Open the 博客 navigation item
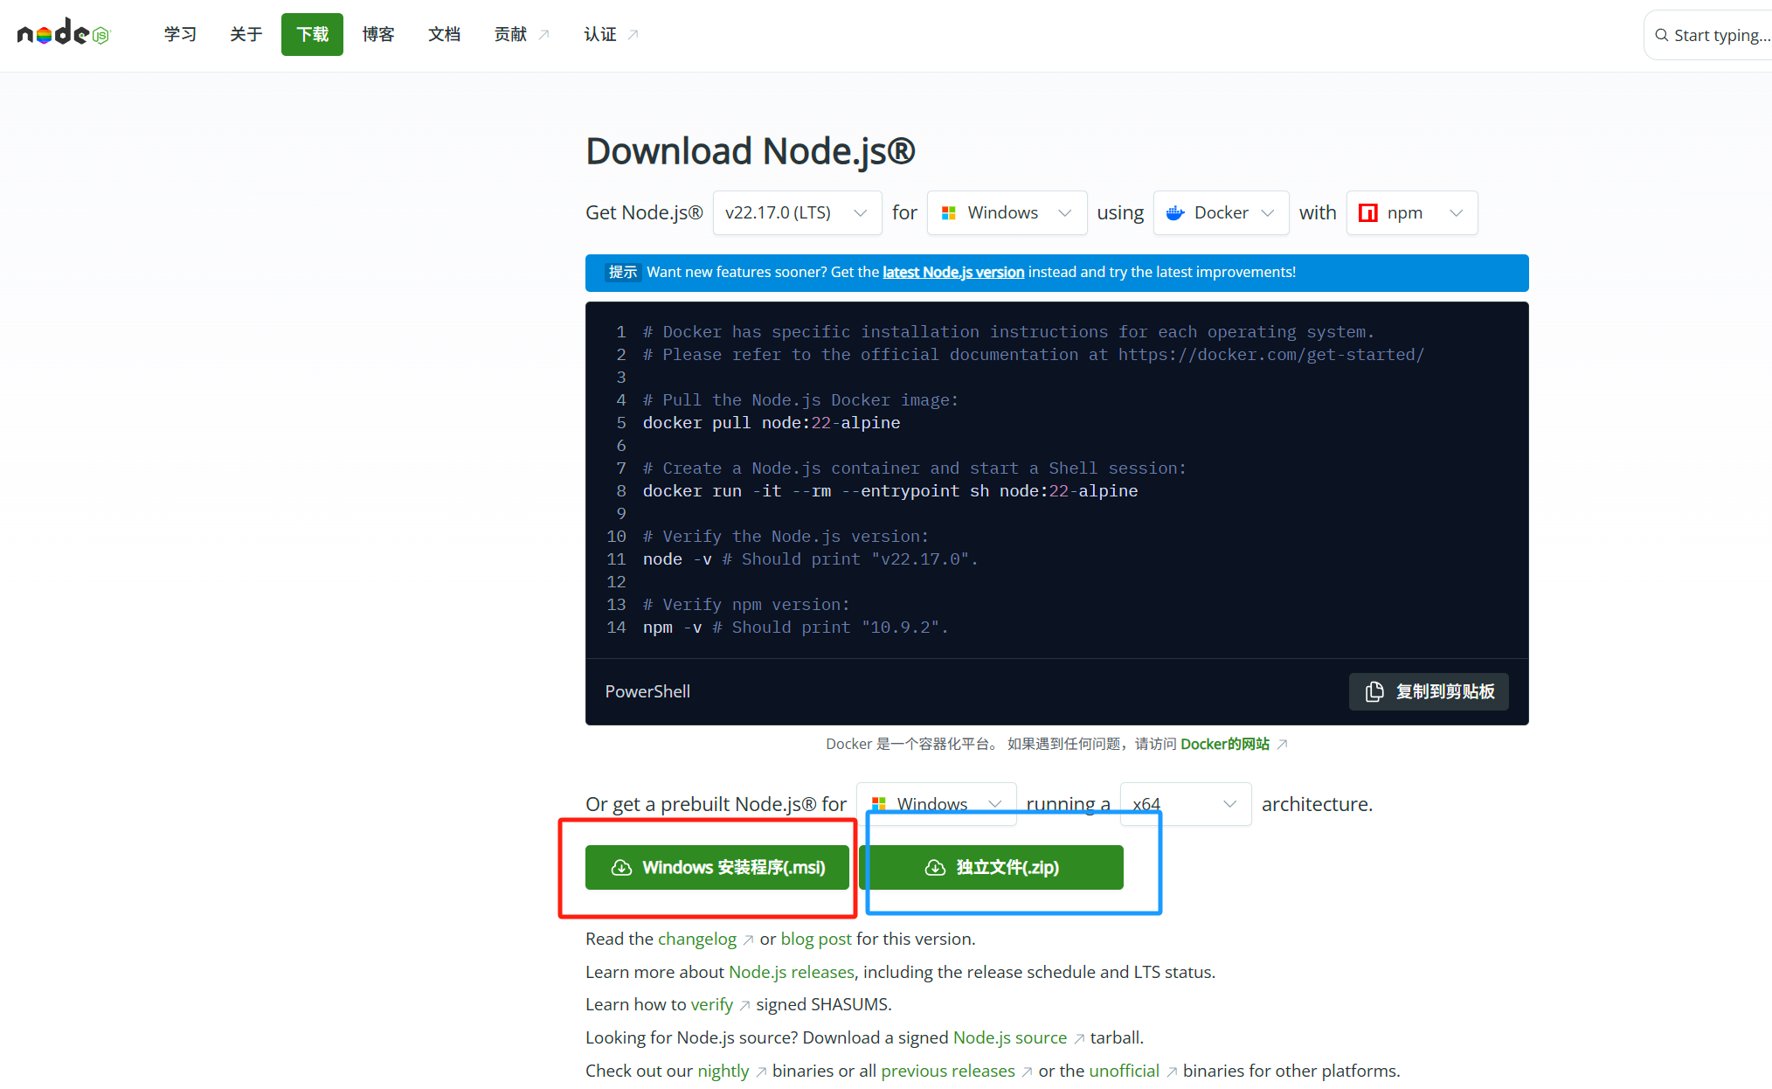Viewport: 1772px width, 1089px height. tap(378, 34)
